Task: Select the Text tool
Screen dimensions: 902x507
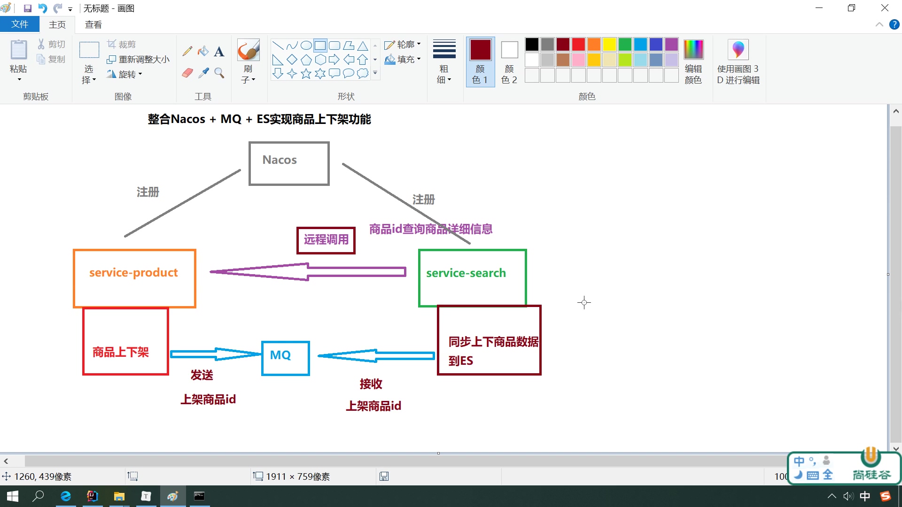Action: [219, 51]
